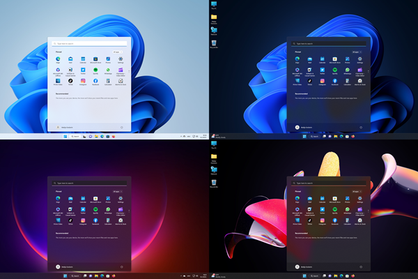The width and height of the screenshot is (418, 279).
Task: Launch Calendar from the light-theme Start menu
Action: pos(83,59)
